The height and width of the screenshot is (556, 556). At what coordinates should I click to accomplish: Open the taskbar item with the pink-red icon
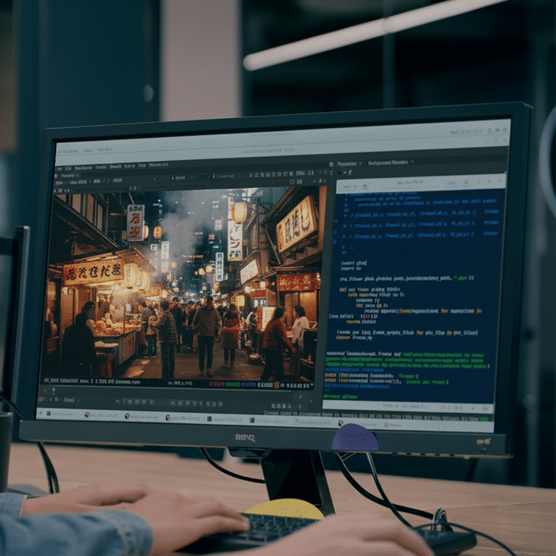point(312,423)
